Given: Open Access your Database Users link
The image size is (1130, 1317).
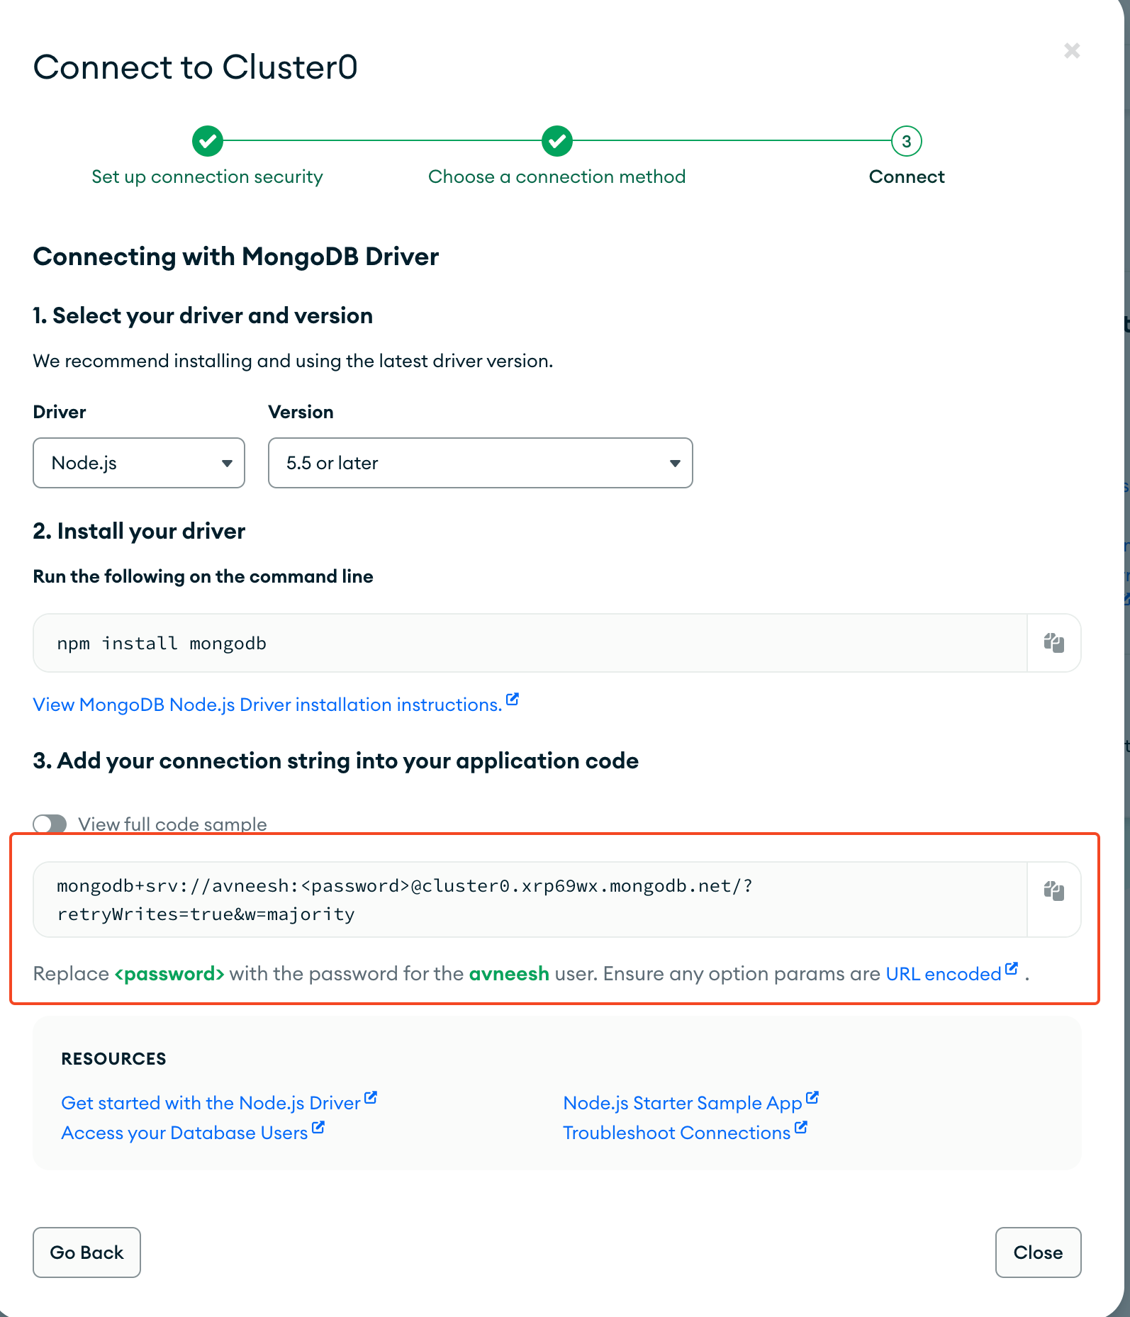Looking at the screenshot, I should (186, 1132).
